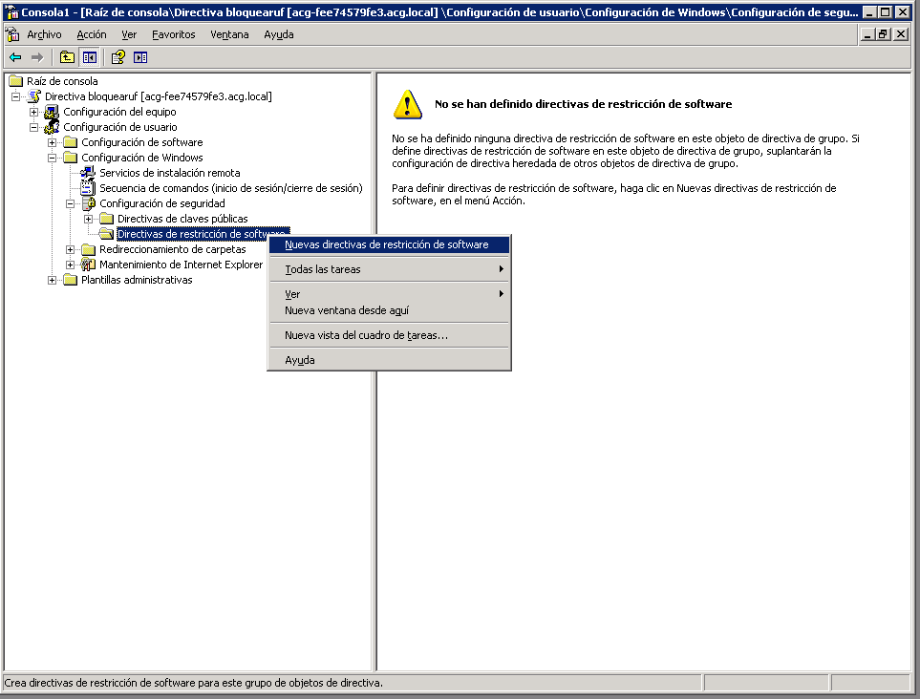Click the MMC console icon left of Archivo
920x699 pixels.
point(12,34)
